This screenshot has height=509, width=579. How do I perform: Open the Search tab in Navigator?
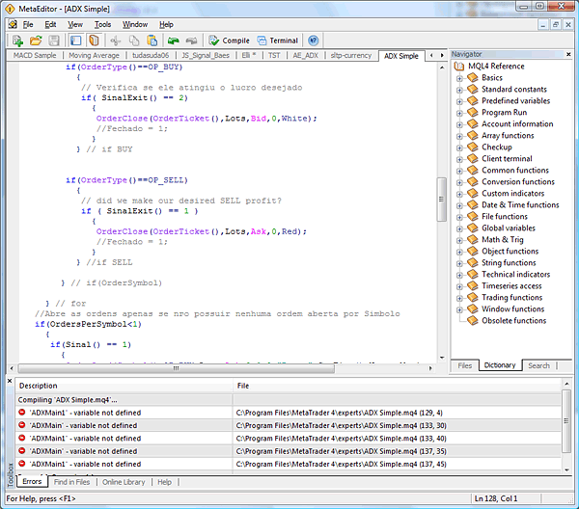pyautogui.click(x=538, y=365)
